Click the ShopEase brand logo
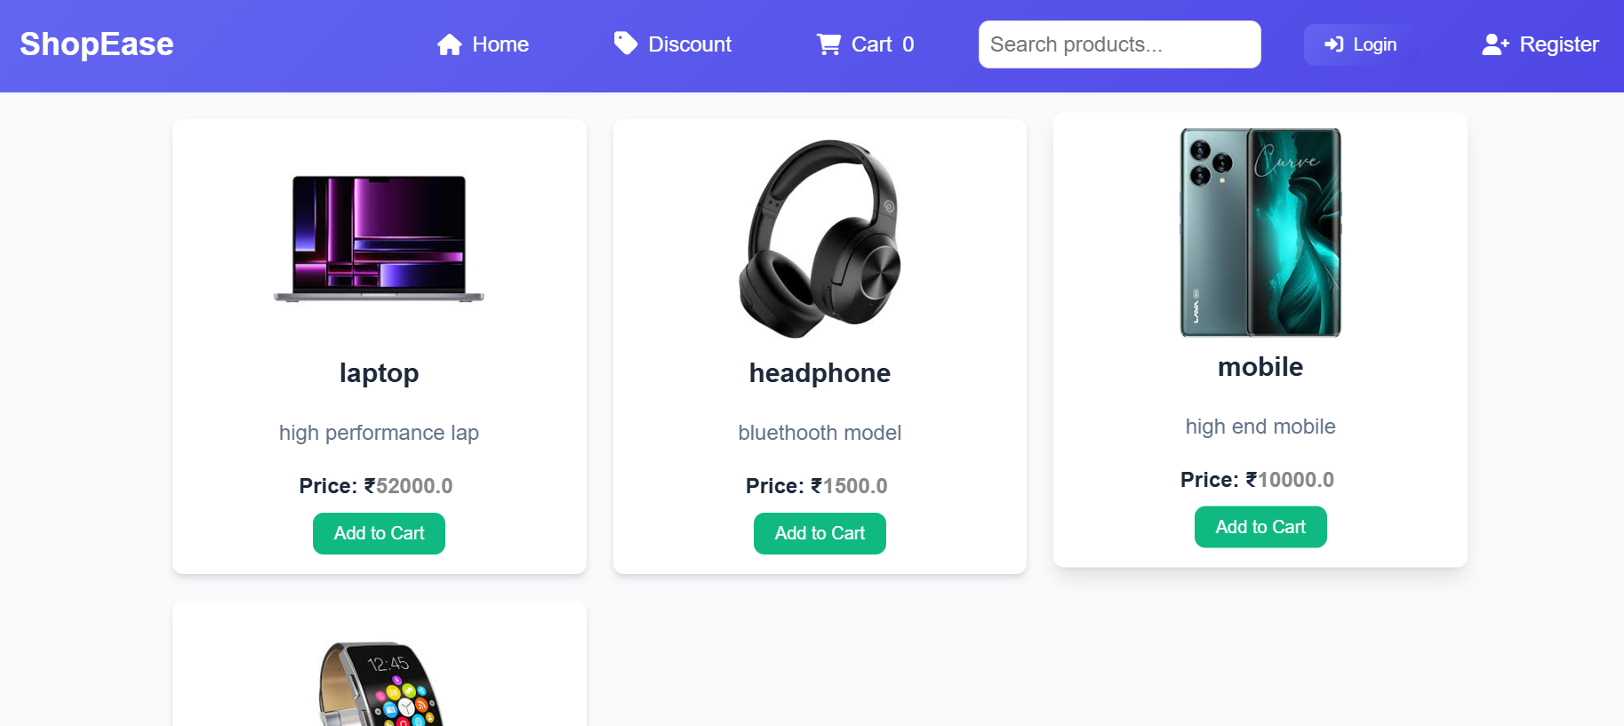The height and width of the screenshot is (726, 1624). click(97, 44)
